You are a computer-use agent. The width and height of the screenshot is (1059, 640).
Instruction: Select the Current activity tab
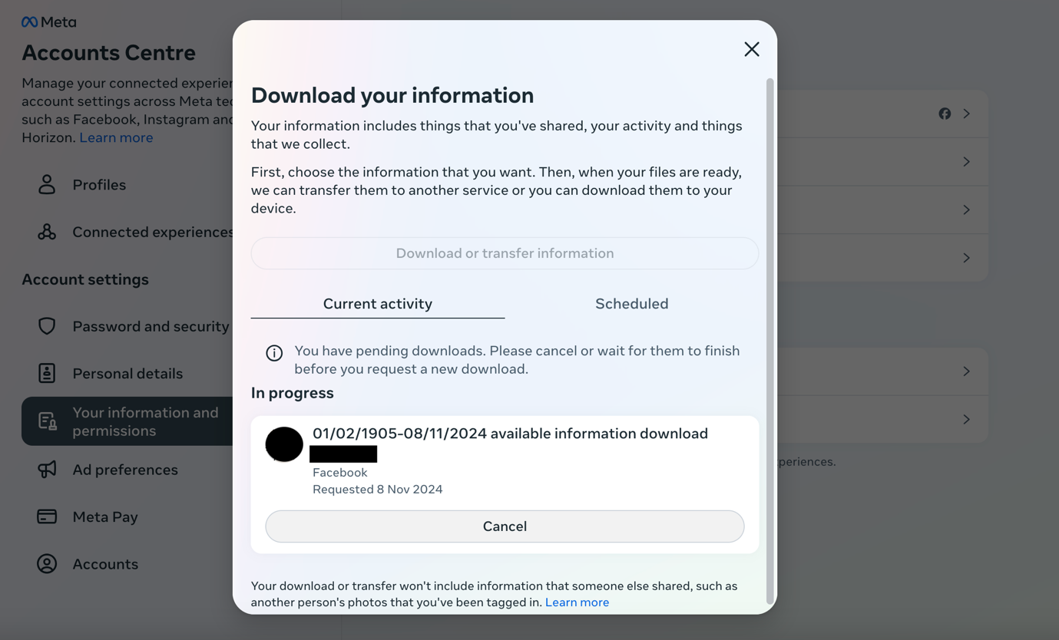(377, 304)
